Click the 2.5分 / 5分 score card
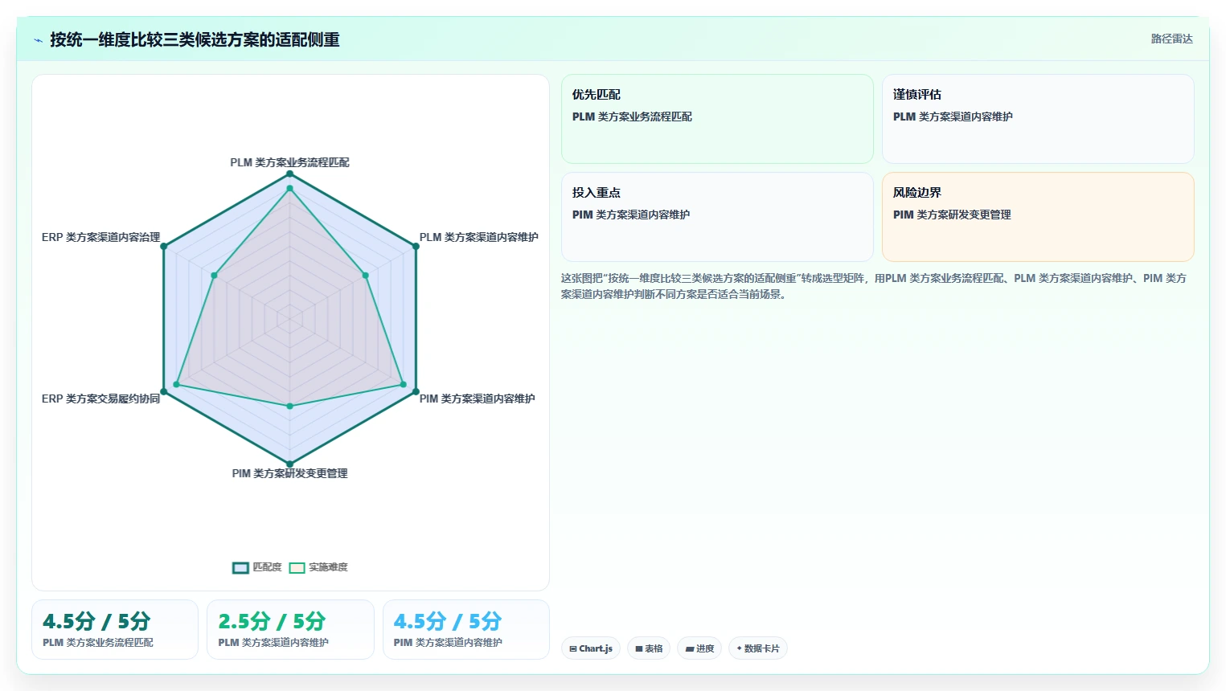 pyautogui.click(x=290, y=629)
